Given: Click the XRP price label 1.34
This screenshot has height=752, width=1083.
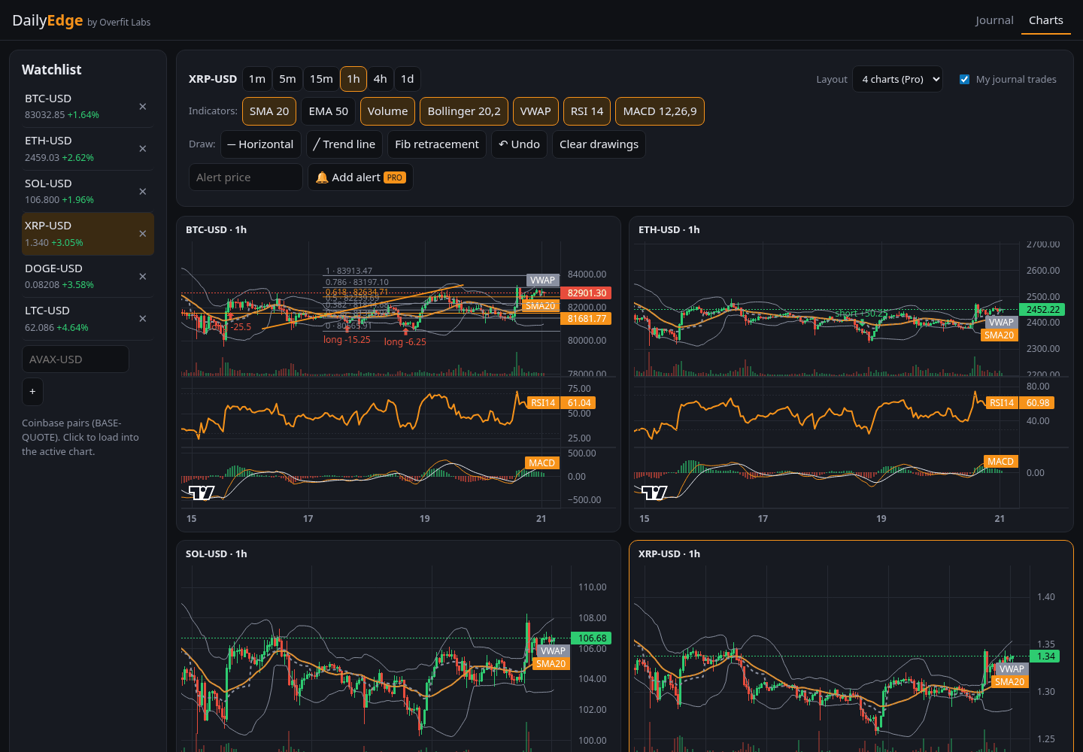Looking at the screenshot, I should pos(1045,656).
